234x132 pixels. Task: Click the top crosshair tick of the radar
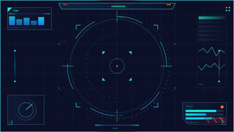(117, 16)
